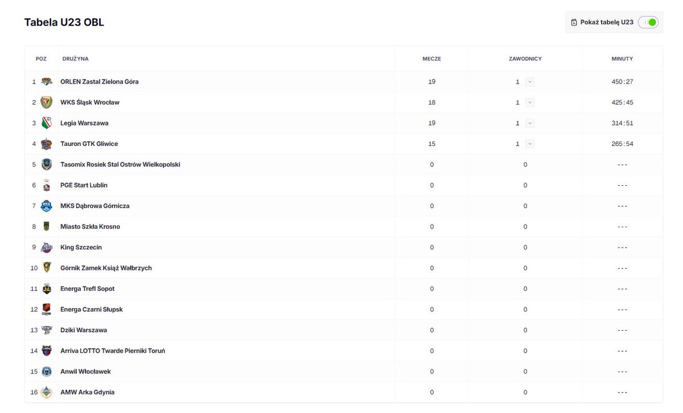Turn off the Pokaż tabelę U23 switch
The width and height of the screenshot is (683, 413).
pos(648,22)
